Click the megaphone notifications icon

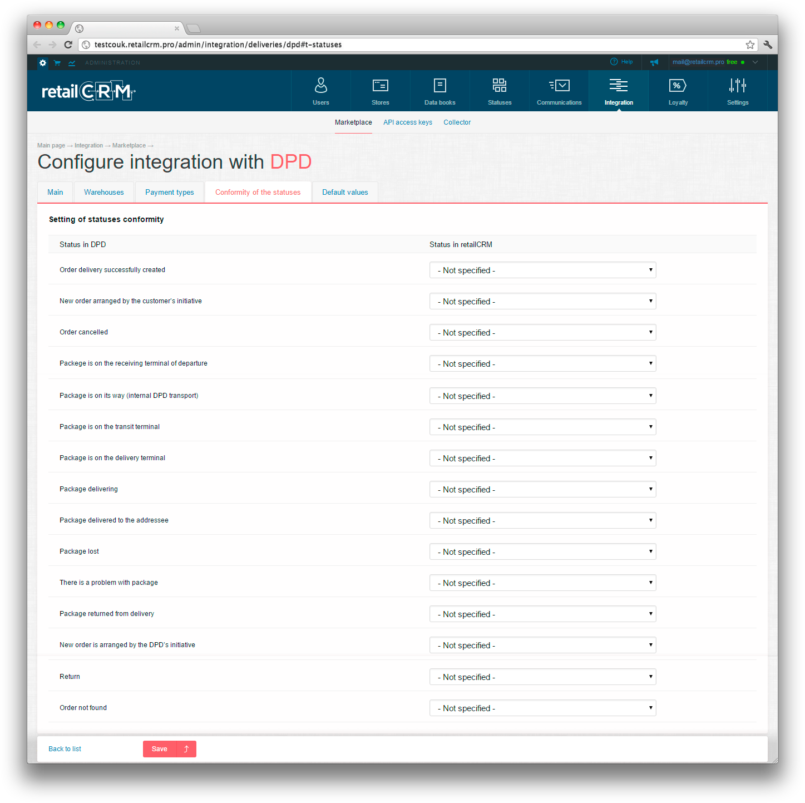(654, 62)
